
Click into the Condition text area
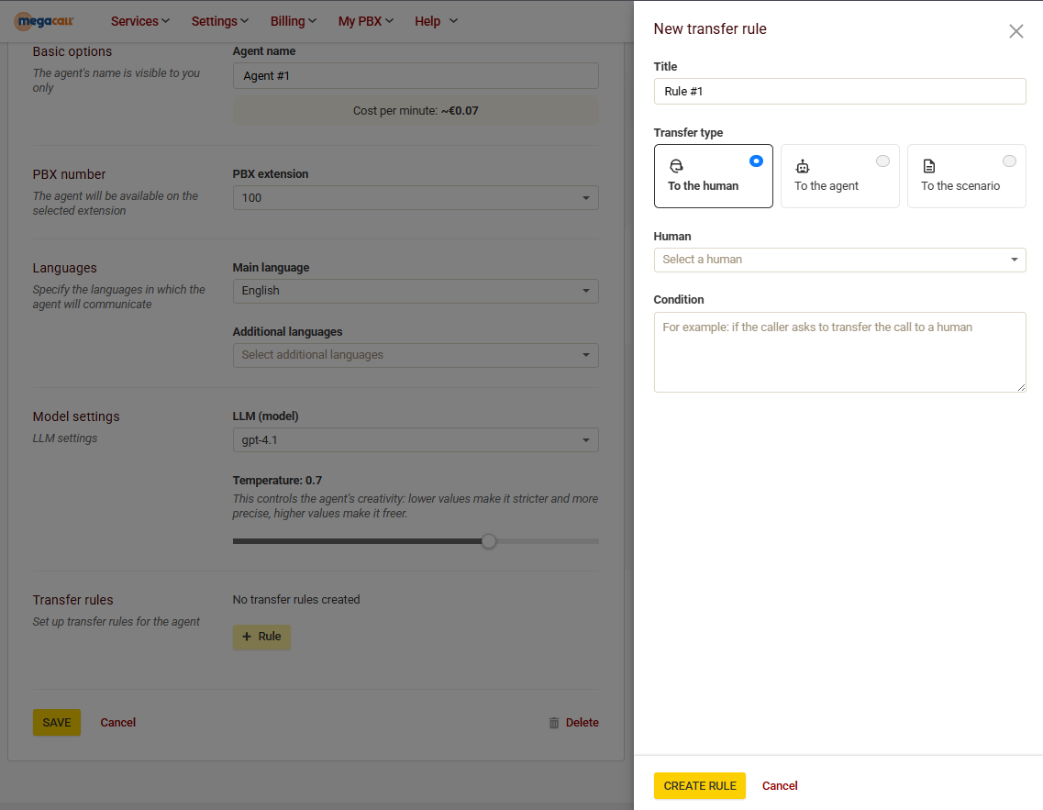tap(839, 352)
